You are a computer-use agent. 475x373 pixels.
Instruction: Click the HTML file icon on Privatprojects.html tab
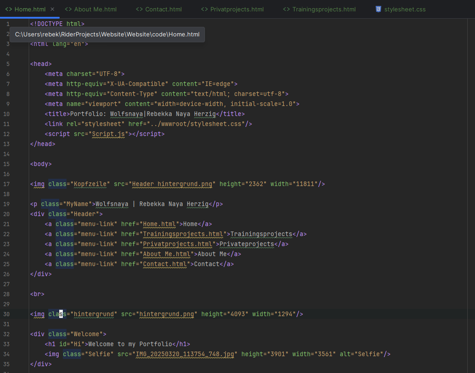click(204, 10)
